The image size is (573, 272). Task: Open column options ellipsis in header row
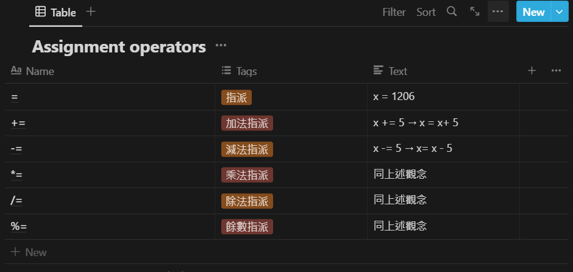[x=556, y=71]
